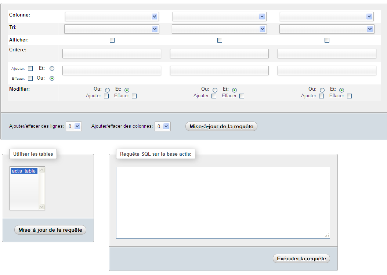The width and height of the screenshot is (387, 275).
Task: Click the Critère: row label
Action: click(x=18, y=50)
